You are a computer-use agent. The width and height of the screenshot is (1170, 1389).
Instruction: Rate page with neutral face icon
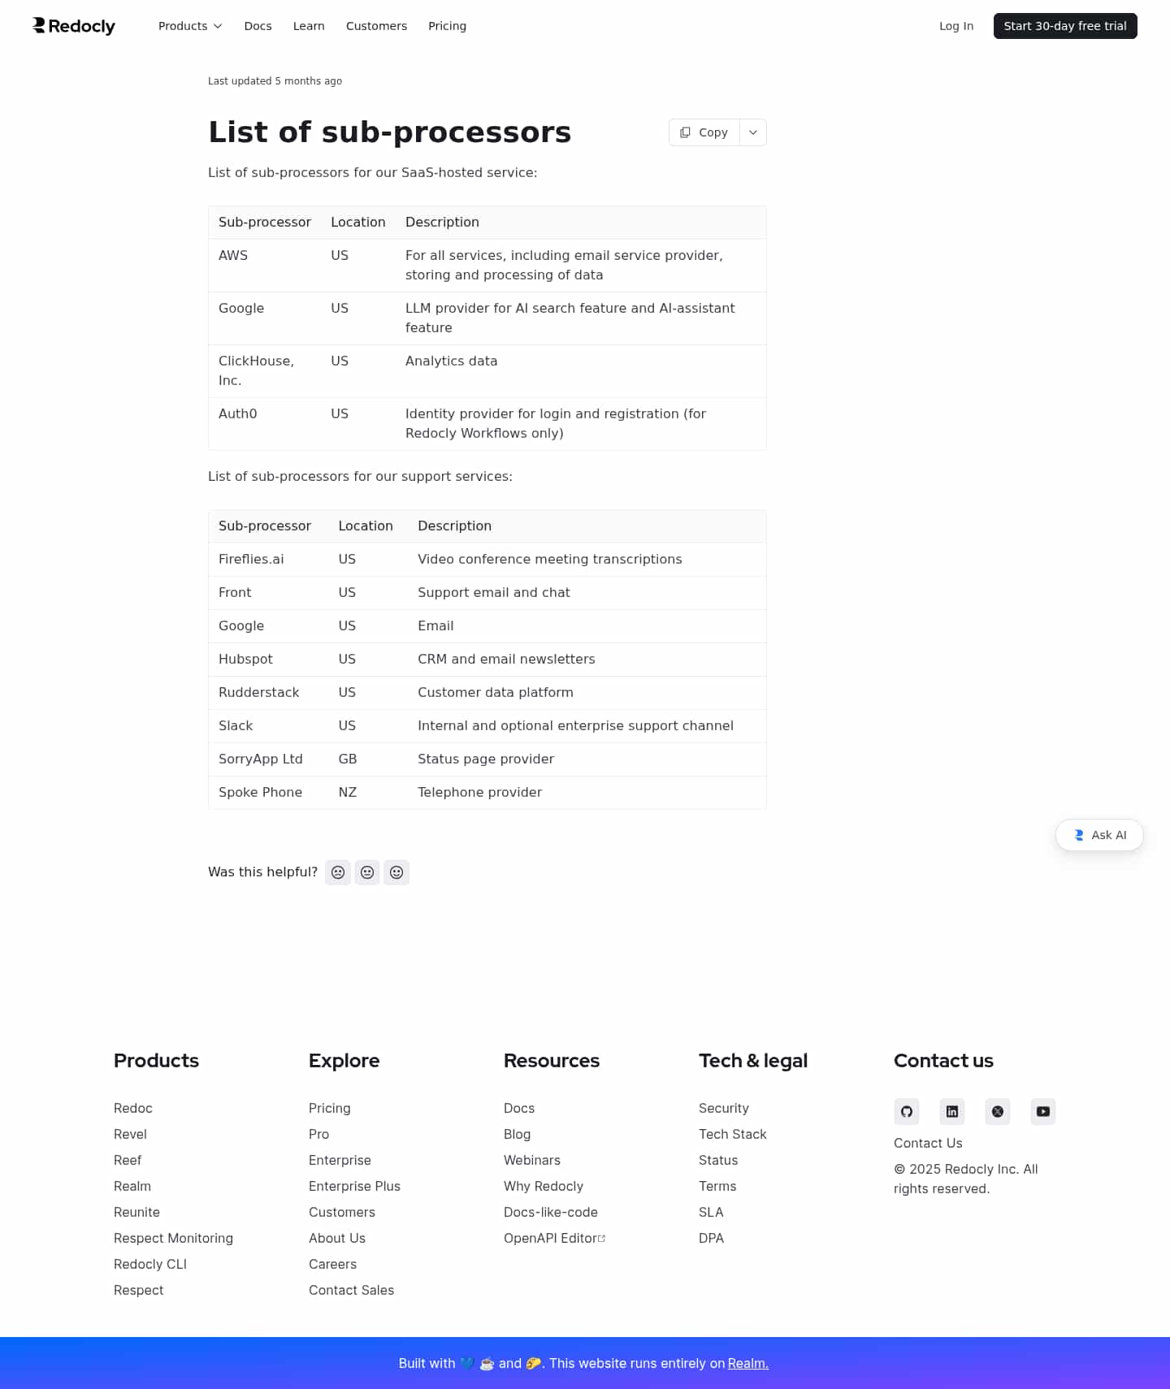click(x=367, y=872)
